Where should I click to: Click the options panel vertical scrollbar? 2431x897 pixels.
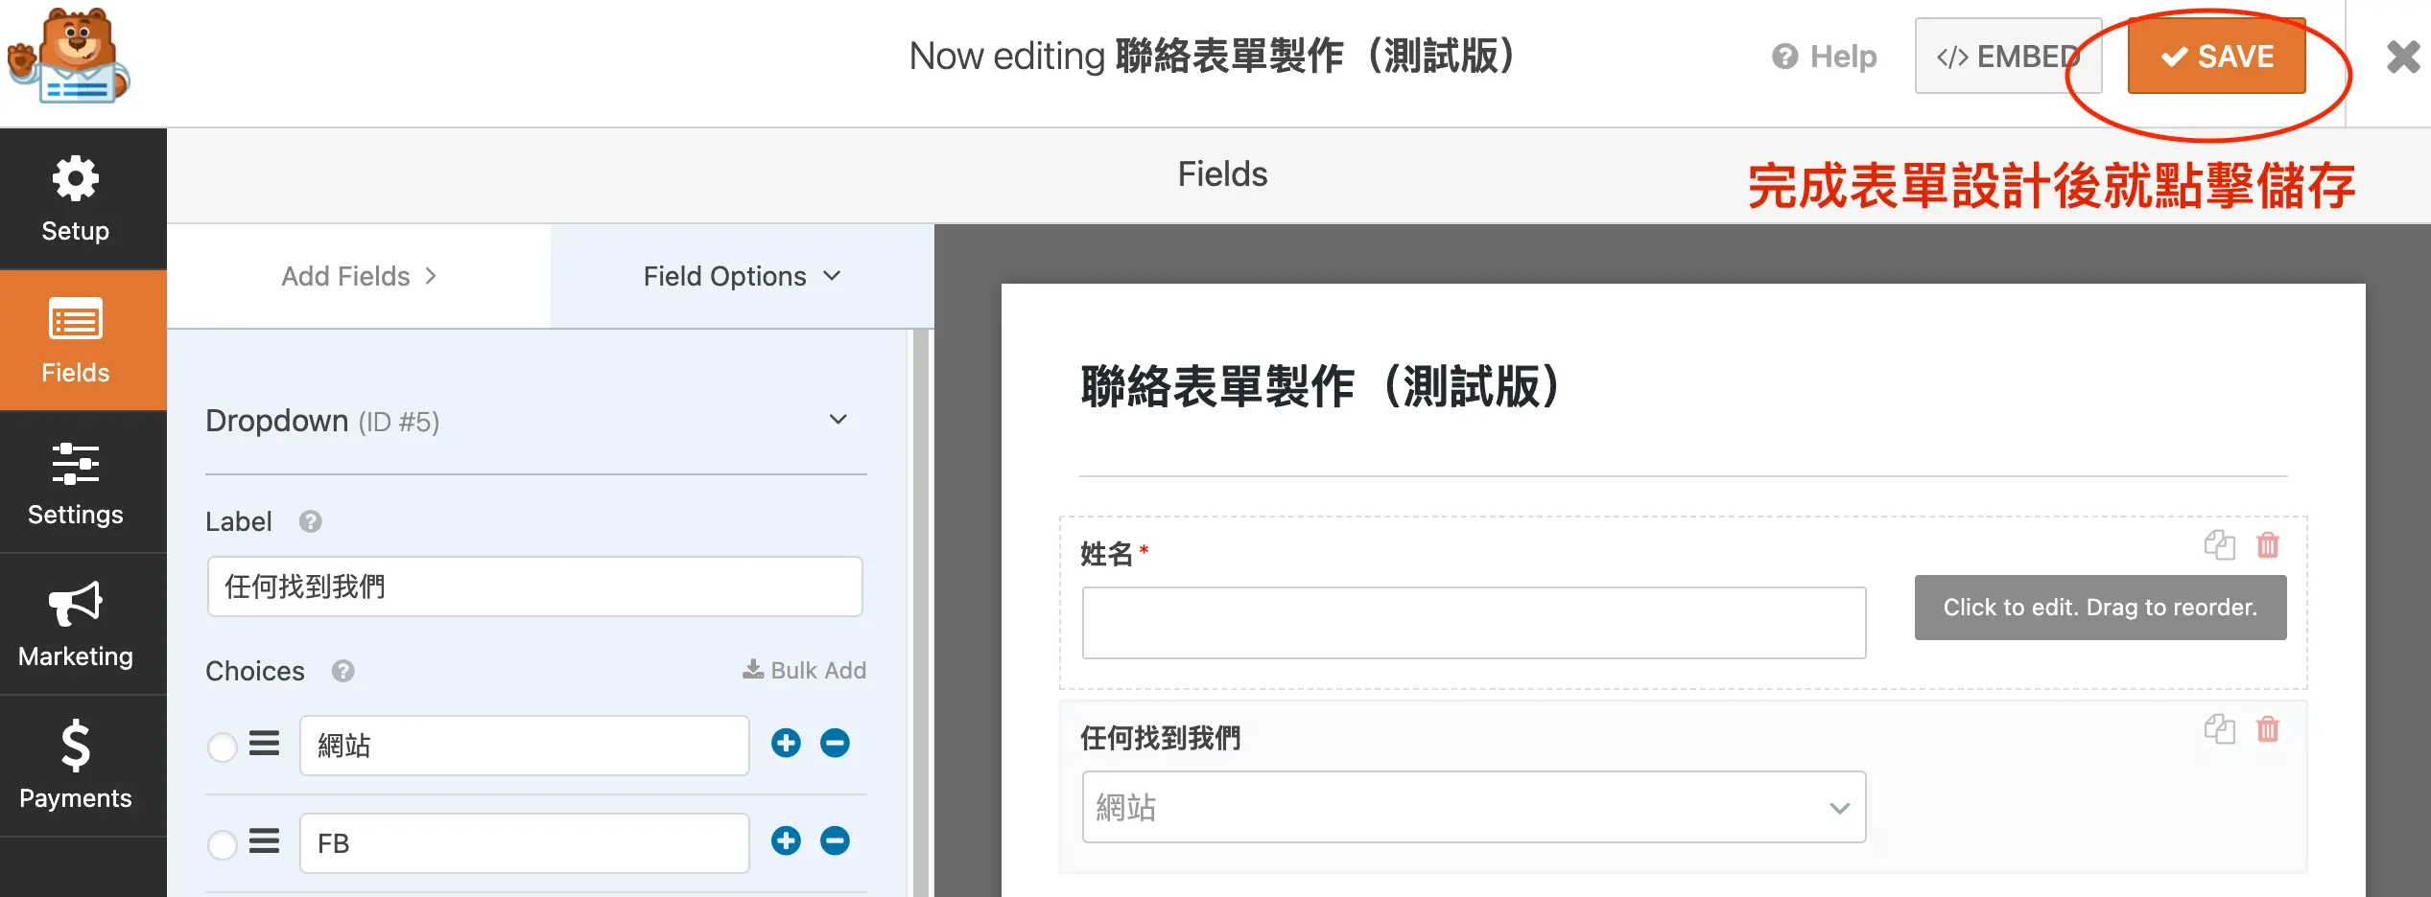pos(921,613)
